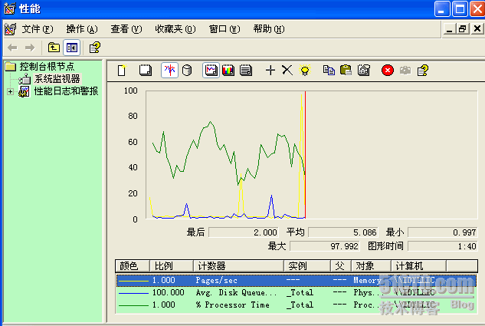Viewport: 485px width, 326px height.
Task: Click the Back arrow in toolbar
Action: point(13,48)
